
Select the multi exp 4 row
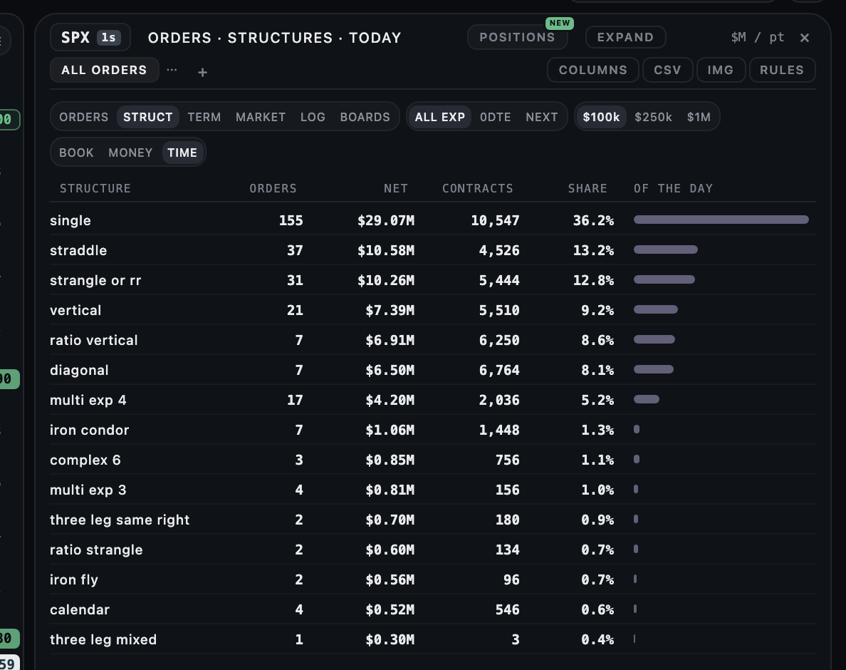click(x=433, y=400)
